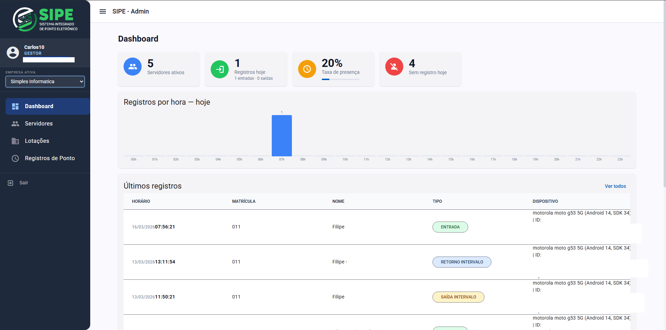
Task: Click the green Registros hoje entry icon
Action: (220, 69)
